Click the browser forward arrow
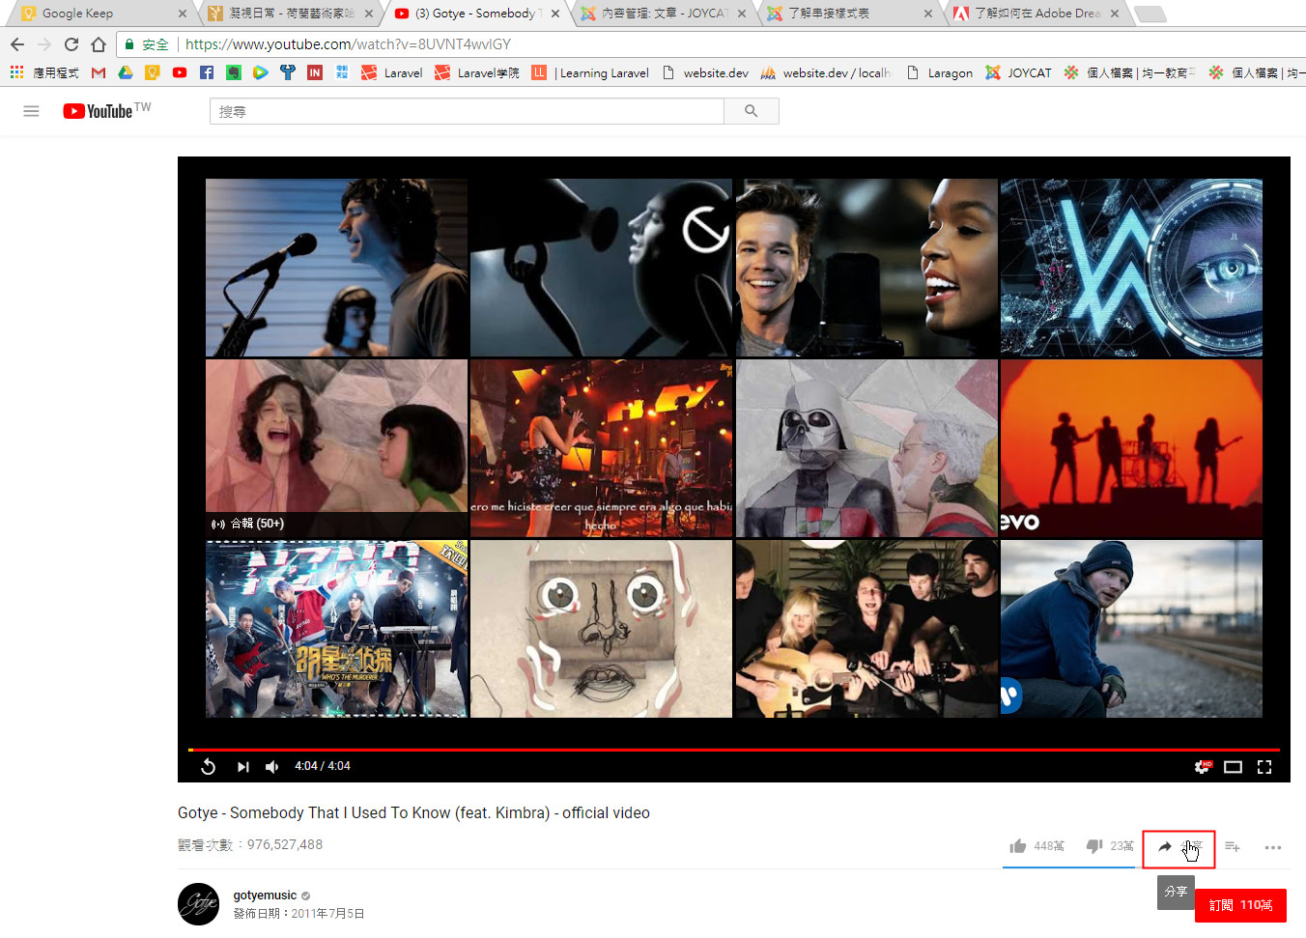 pyautogui.click(x=44, y=44)
